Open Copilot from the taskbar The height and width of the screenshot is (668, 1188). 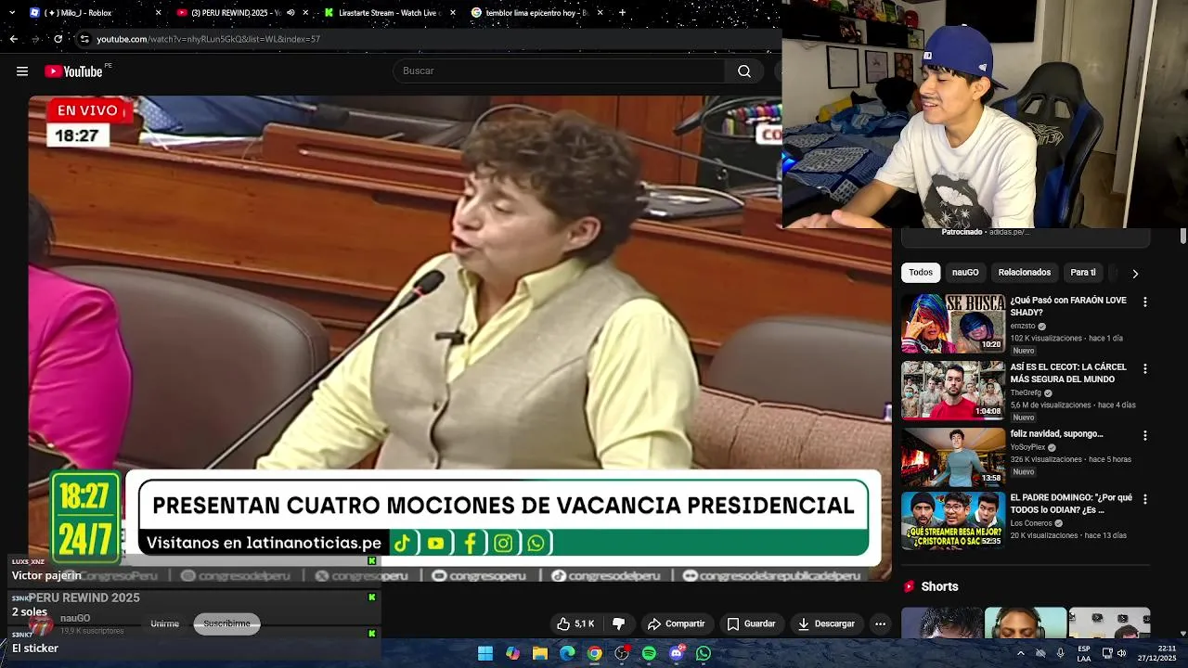[512, 653]
